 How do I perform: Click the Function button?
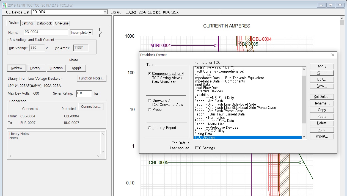coord(56,68)
